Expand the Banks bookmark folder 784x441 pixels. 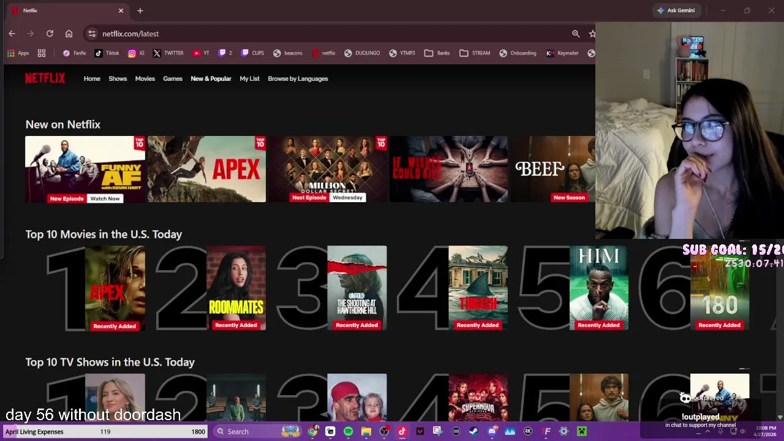[x=437, y=53]
